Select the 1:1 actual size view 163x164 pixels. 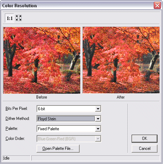(x=10, y=18)
